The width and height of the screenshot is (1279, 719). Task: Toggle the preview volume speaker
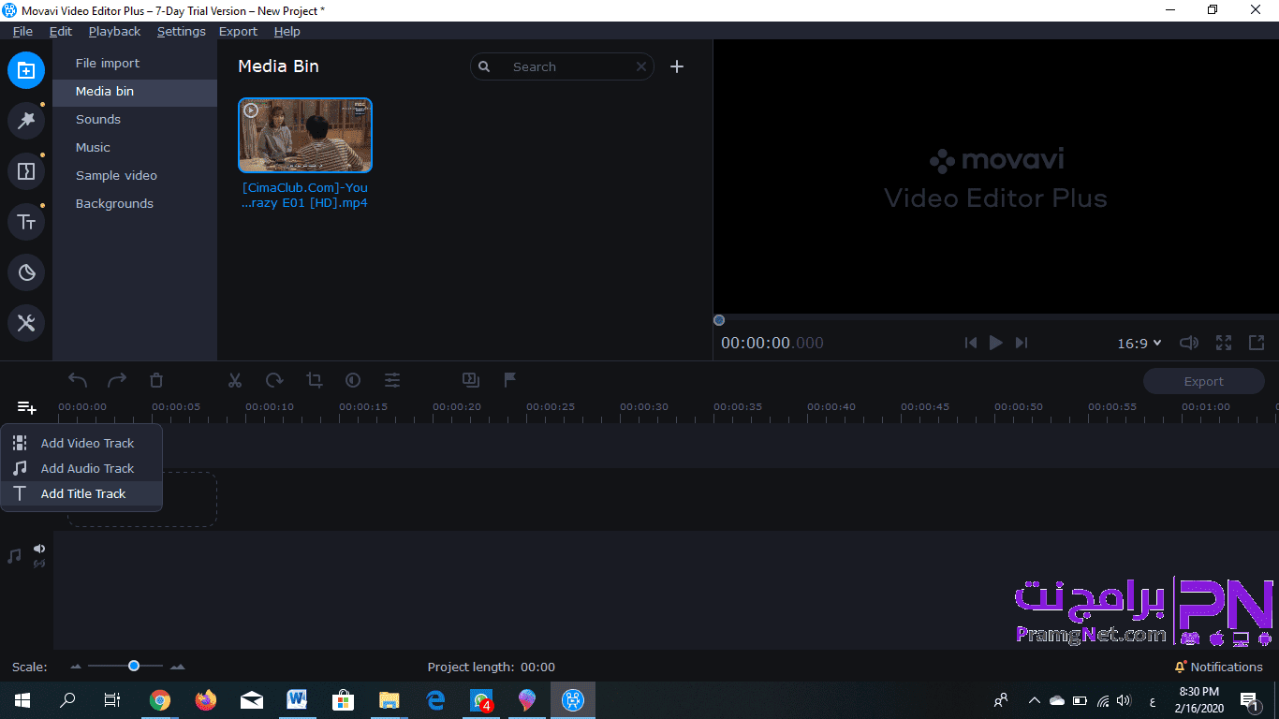click(x=1189, y=343)
